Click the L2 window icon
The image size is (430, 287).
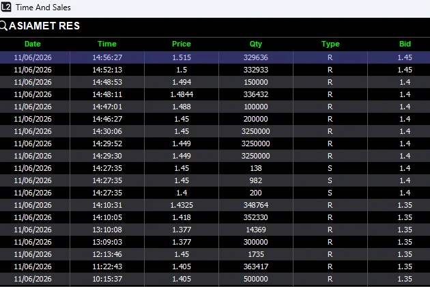(5, 7)
